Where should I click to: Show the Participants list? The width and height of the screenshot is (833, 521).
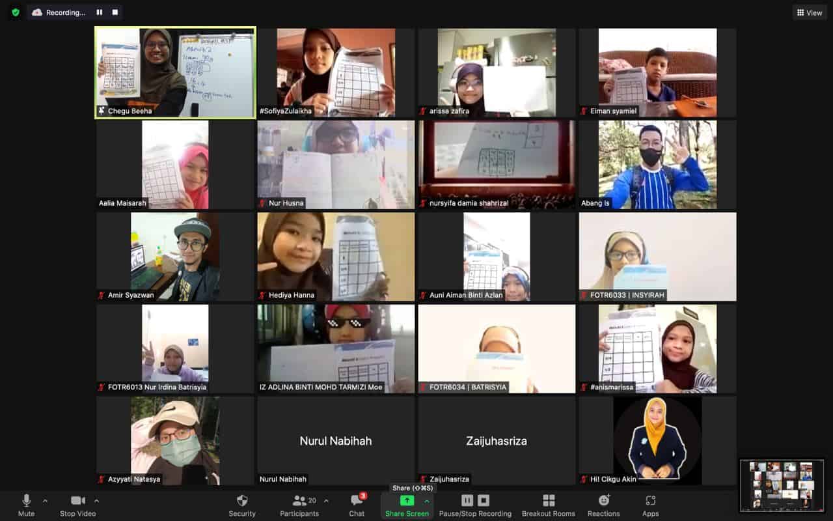click(300, 505)
